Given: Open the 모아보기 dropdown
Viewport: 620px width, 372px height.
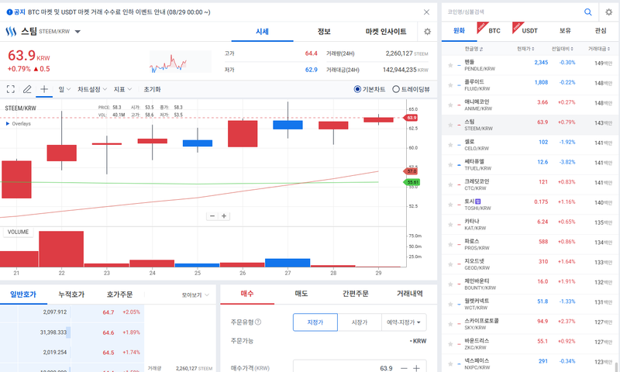Looking at the screenshot, I should [195, 295].
